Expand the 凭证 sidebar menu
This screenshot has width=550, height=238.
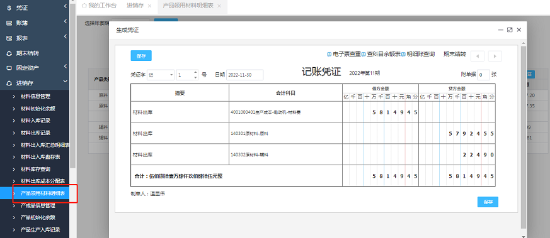66,7
